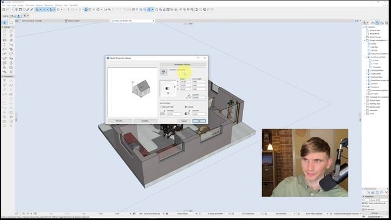
Task: Expand the Properties panel section
Action: [364, 197]
